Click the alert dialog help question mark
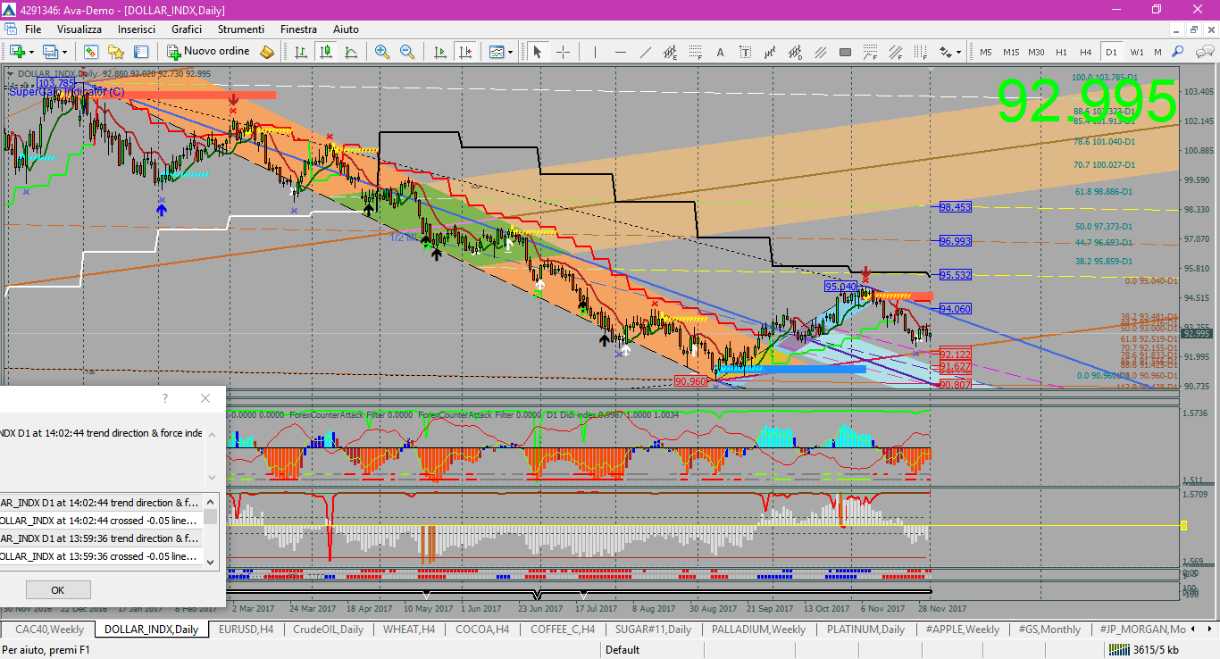This screenshot has height=659, width=1220. 165,398
